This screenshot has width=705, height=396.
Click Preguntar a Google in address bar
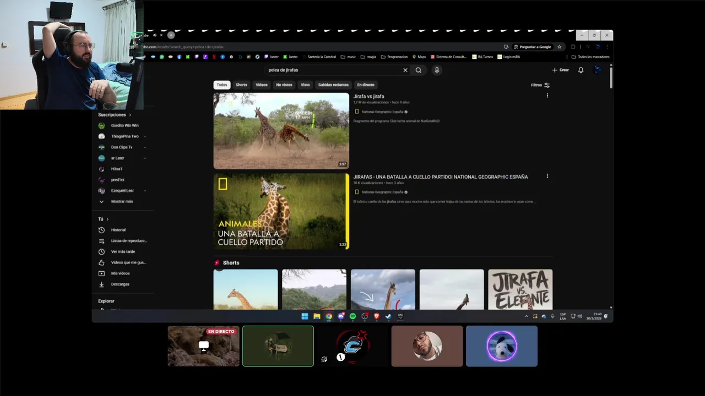click(x=532, y=47)
